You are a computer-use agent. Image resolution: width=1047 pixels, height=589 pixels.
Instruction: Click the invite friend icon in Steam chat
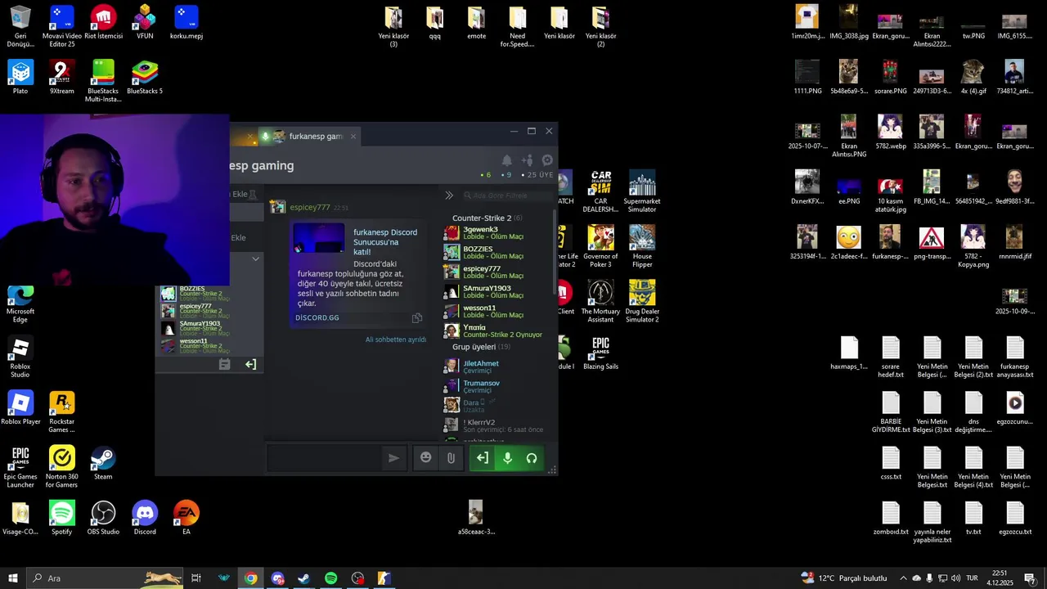528,160
